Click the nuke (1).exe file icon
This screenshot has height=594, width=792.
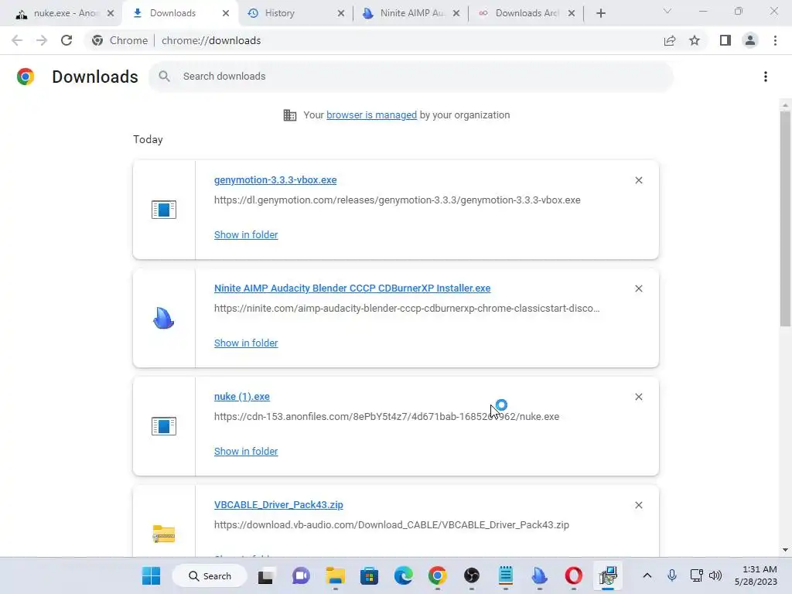[x=164, y=426]
